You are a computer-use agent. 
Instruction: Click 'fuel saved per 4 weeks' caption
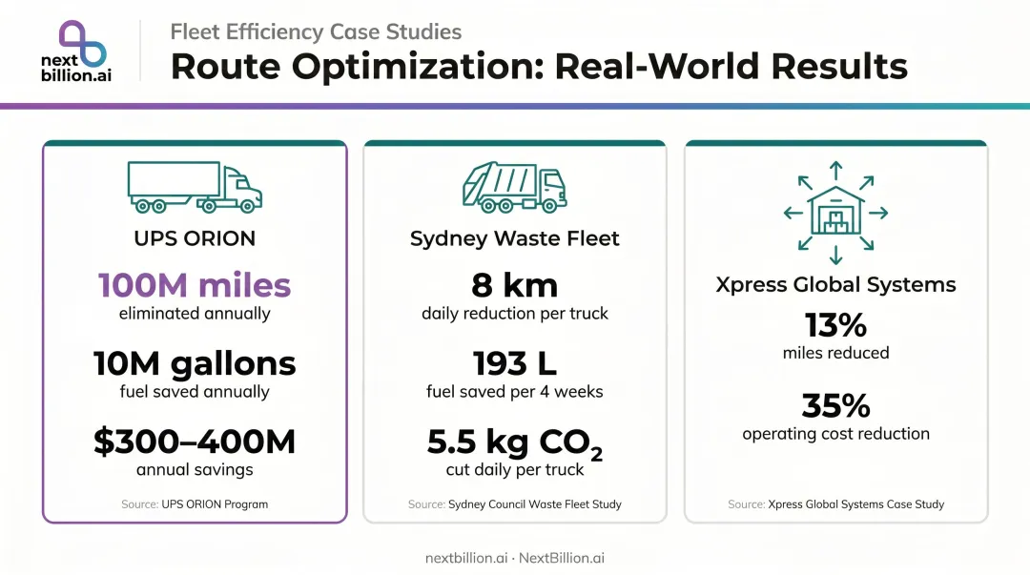514,392
